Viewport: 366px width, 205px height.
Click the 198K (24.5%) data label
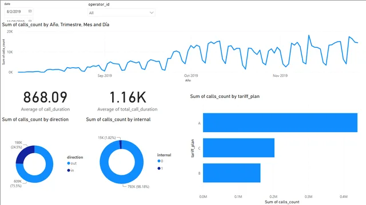coord(17,145)
